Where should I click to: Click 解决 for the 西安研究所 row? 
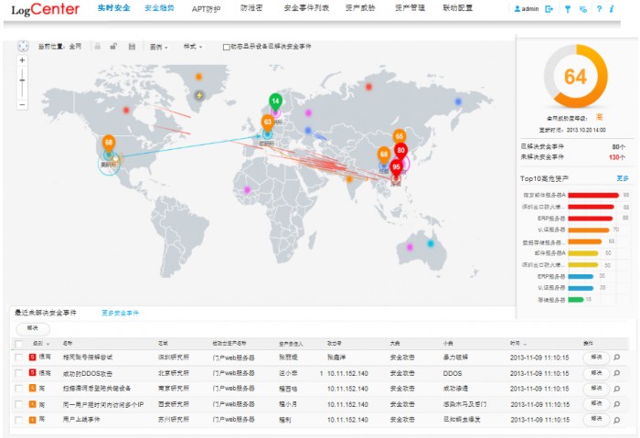[x=596, y=404]
